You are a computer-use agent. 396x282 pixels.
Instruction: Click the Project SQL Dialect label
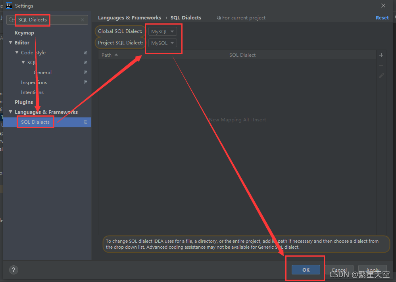point(121,43)
